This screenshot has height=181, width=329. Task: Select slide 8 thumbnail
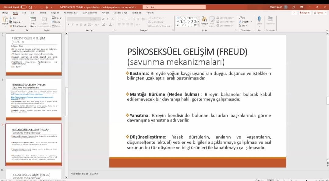(34, 100)
